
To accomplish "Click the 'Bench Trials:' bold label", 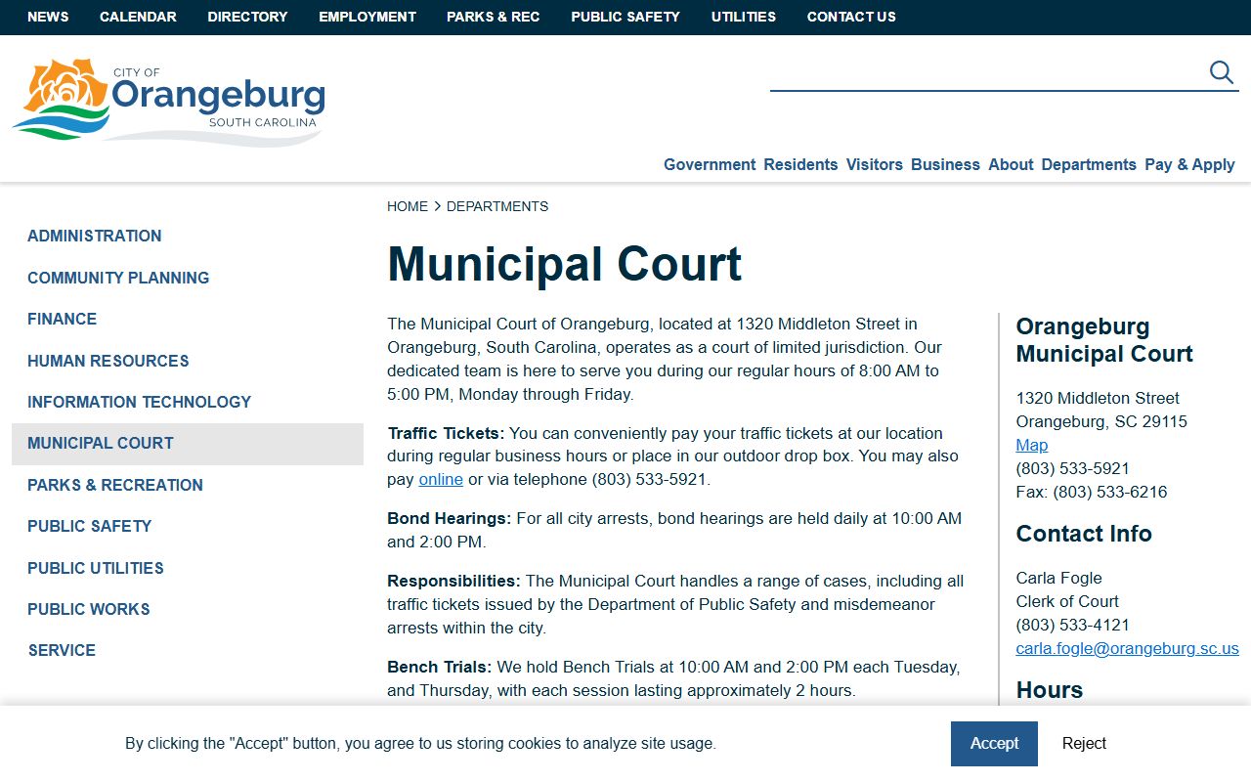I will 440,667.
